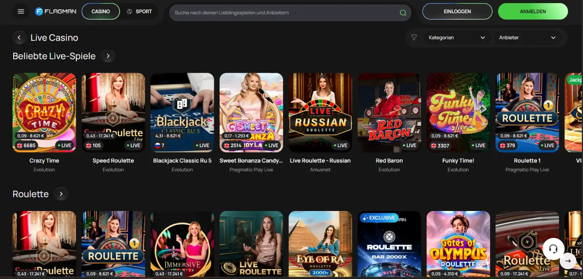Viewport: 583px width, 279px height.
Task: Click the Amusnet provider label
Action: (x=320, y=170)
